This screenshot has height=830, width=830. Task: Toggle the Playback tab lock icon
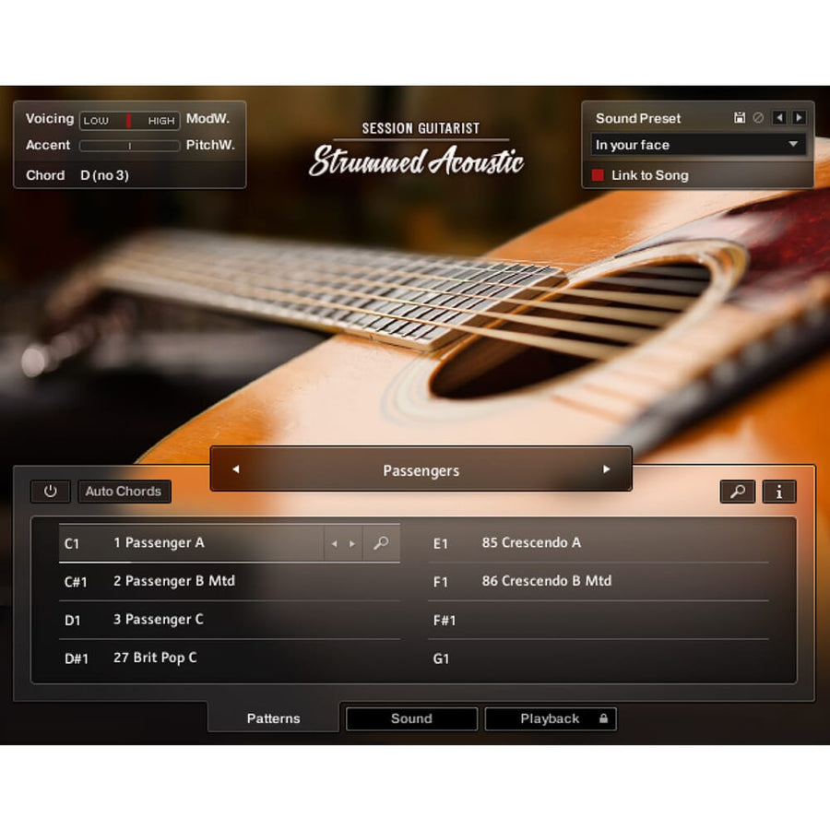603,718
